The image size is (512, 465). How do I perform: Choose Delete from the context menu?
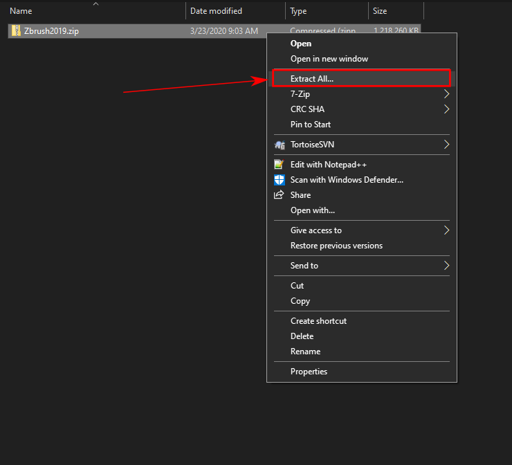click(x=362, y=336)
